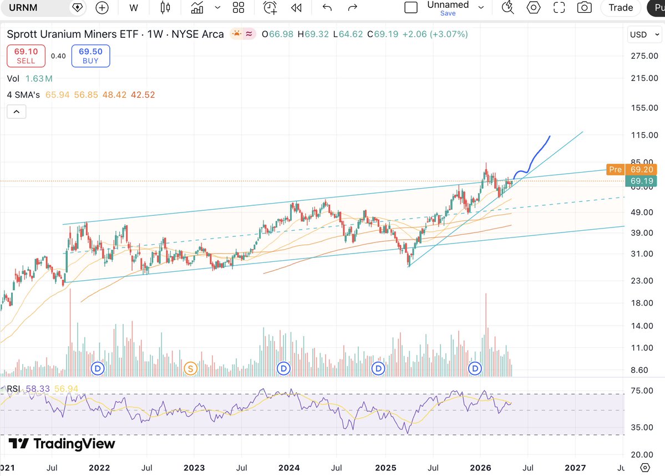Click the 69.10 SELL button
Viewport: 665px width, 476px height.
[26, 56]
